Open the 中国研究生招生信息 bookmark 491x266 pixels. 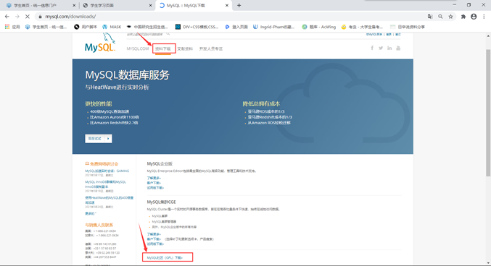click(147, 27)
